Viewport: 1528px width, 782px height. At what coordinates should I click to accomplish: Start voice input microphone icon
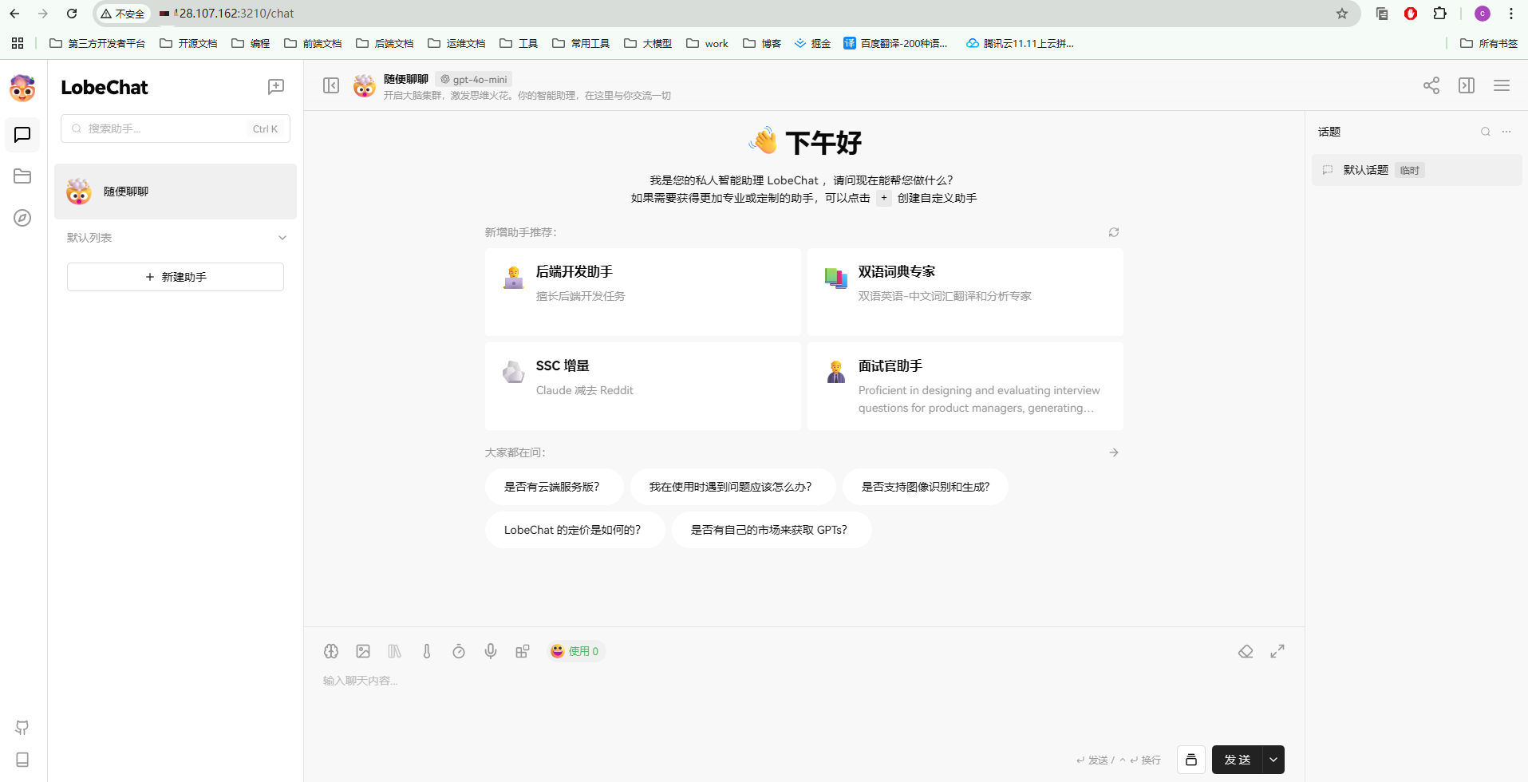[491, 651]
